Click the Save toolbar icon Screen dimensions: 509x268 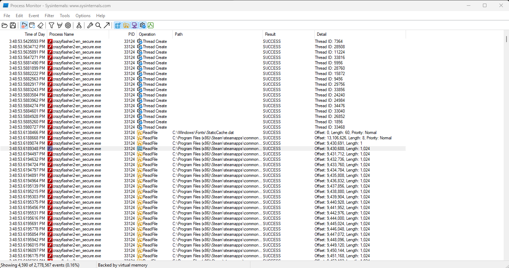click(13, 25)
